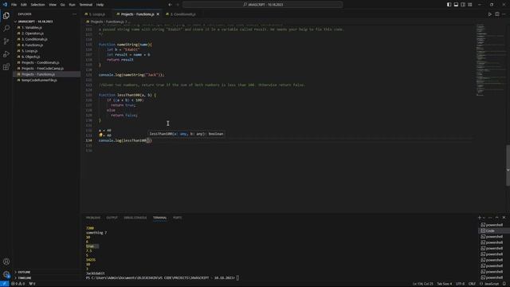Open Projects - FreeCodeCamp.js file

(x=46, y=69)
